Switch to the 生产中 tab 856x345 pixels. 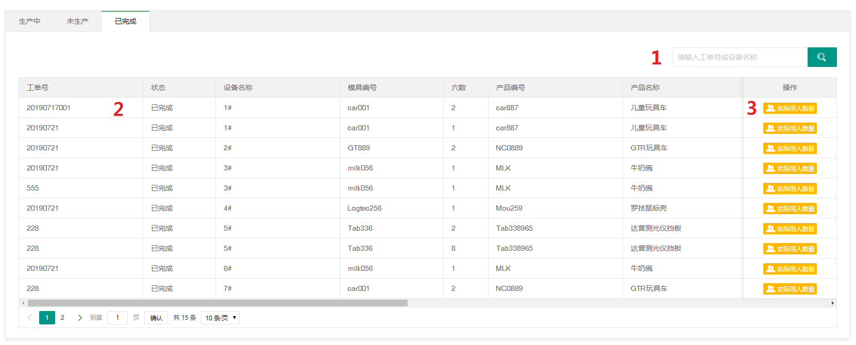pyautogui.click(x=29, y=21)
